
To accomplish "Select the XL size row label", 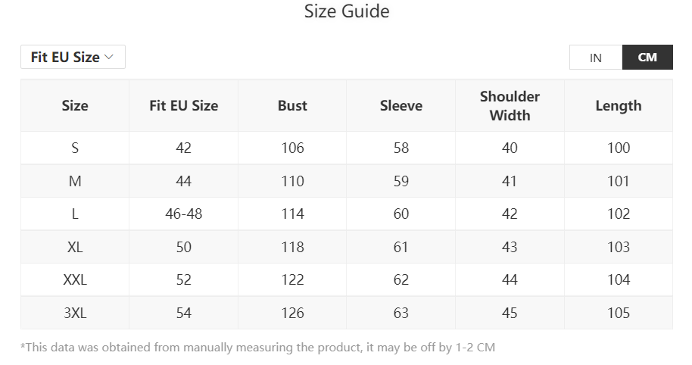I will coord(75,247).
